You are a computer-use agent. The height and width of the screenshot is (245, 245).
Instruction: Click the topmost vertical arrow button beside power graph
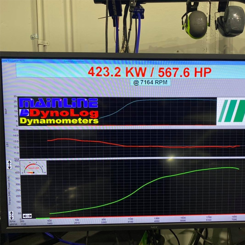click(9, 163)
